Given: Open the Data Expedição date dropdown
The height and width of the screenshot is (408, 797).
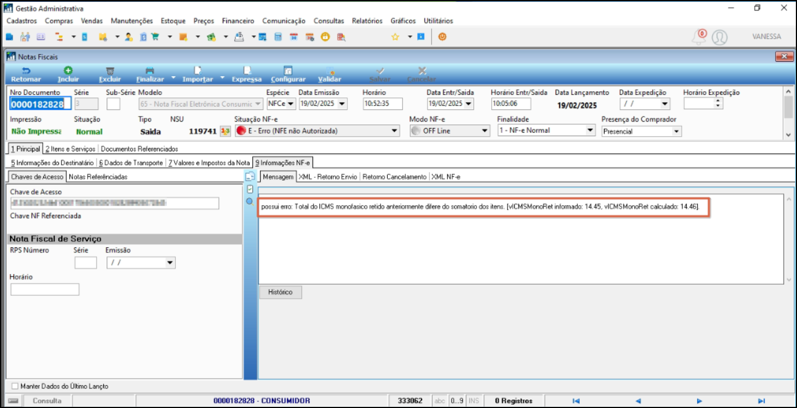Looking at the screenshot, I should 665,104.
